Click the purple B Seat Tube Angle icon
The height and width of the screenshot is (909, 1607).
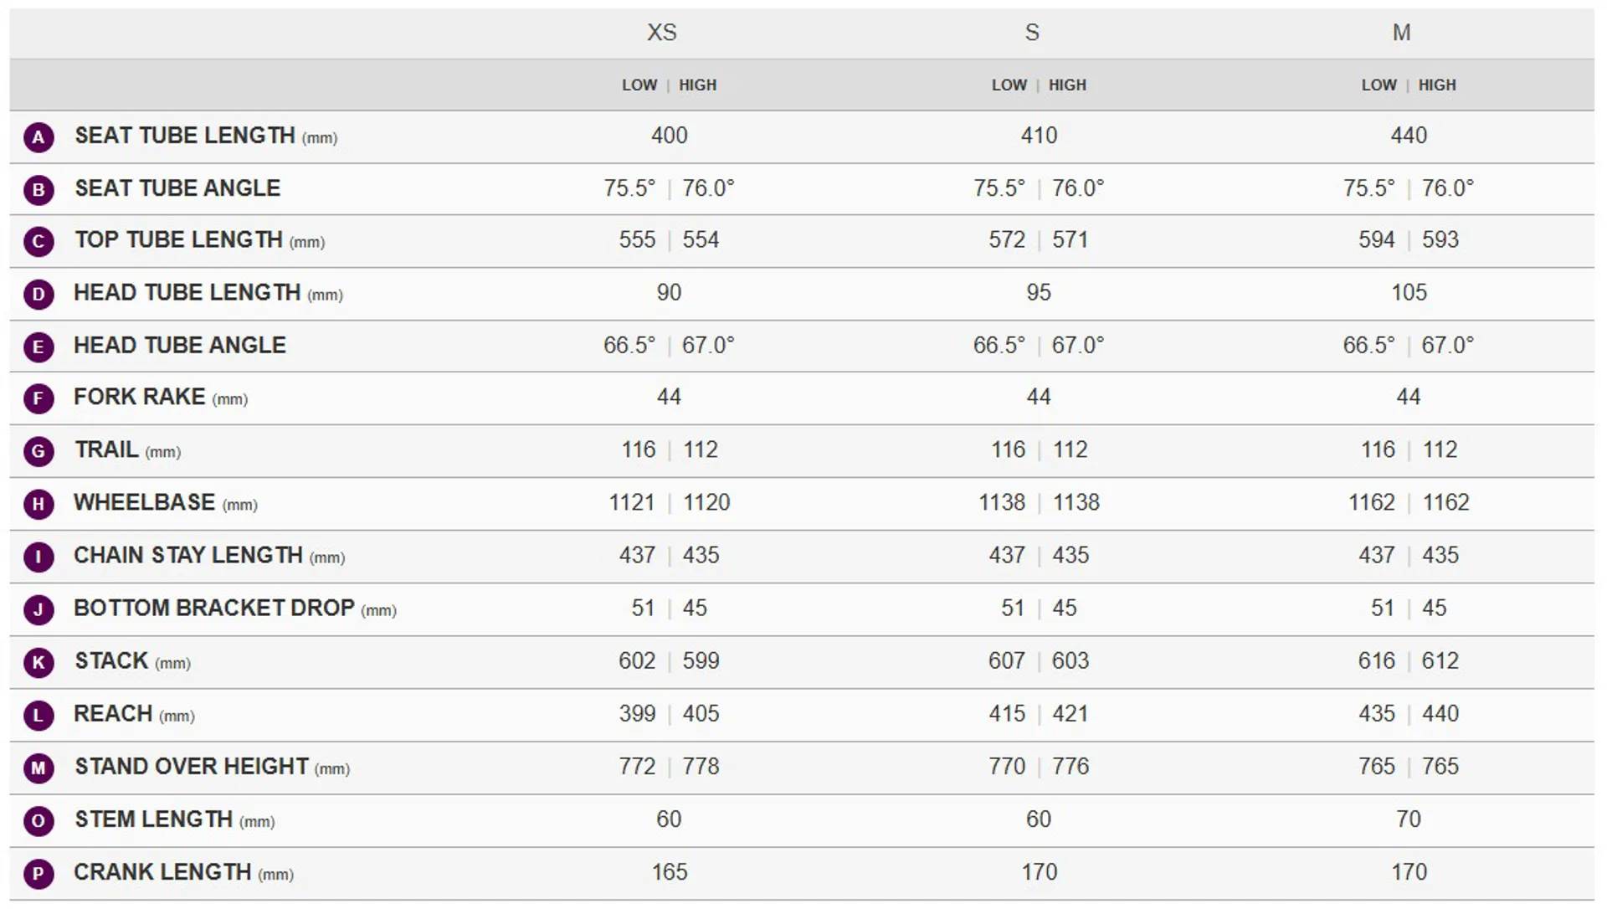tap(39, 190)
